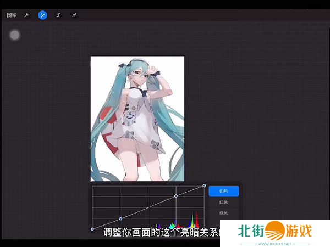Return to the 图库 gallery

point(11,15)
